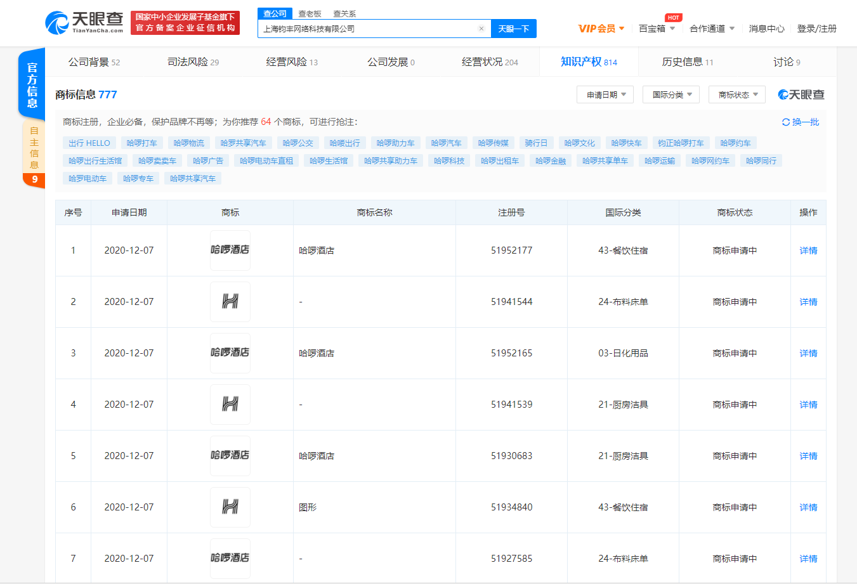Click the 官方信息 sidebar badge
Screen dimensions: 857x584
tap(32, 84)
